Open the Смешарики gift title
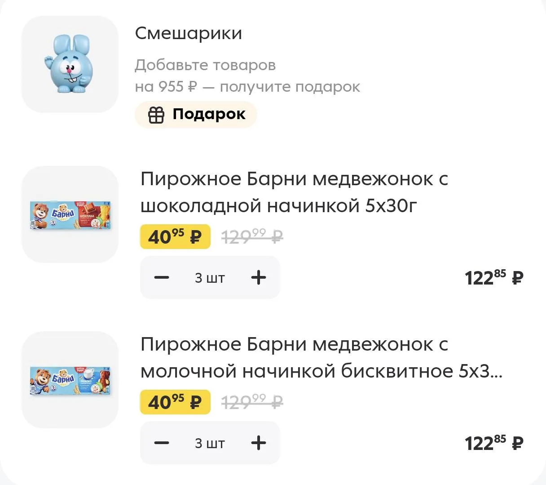 coord(189,33)
